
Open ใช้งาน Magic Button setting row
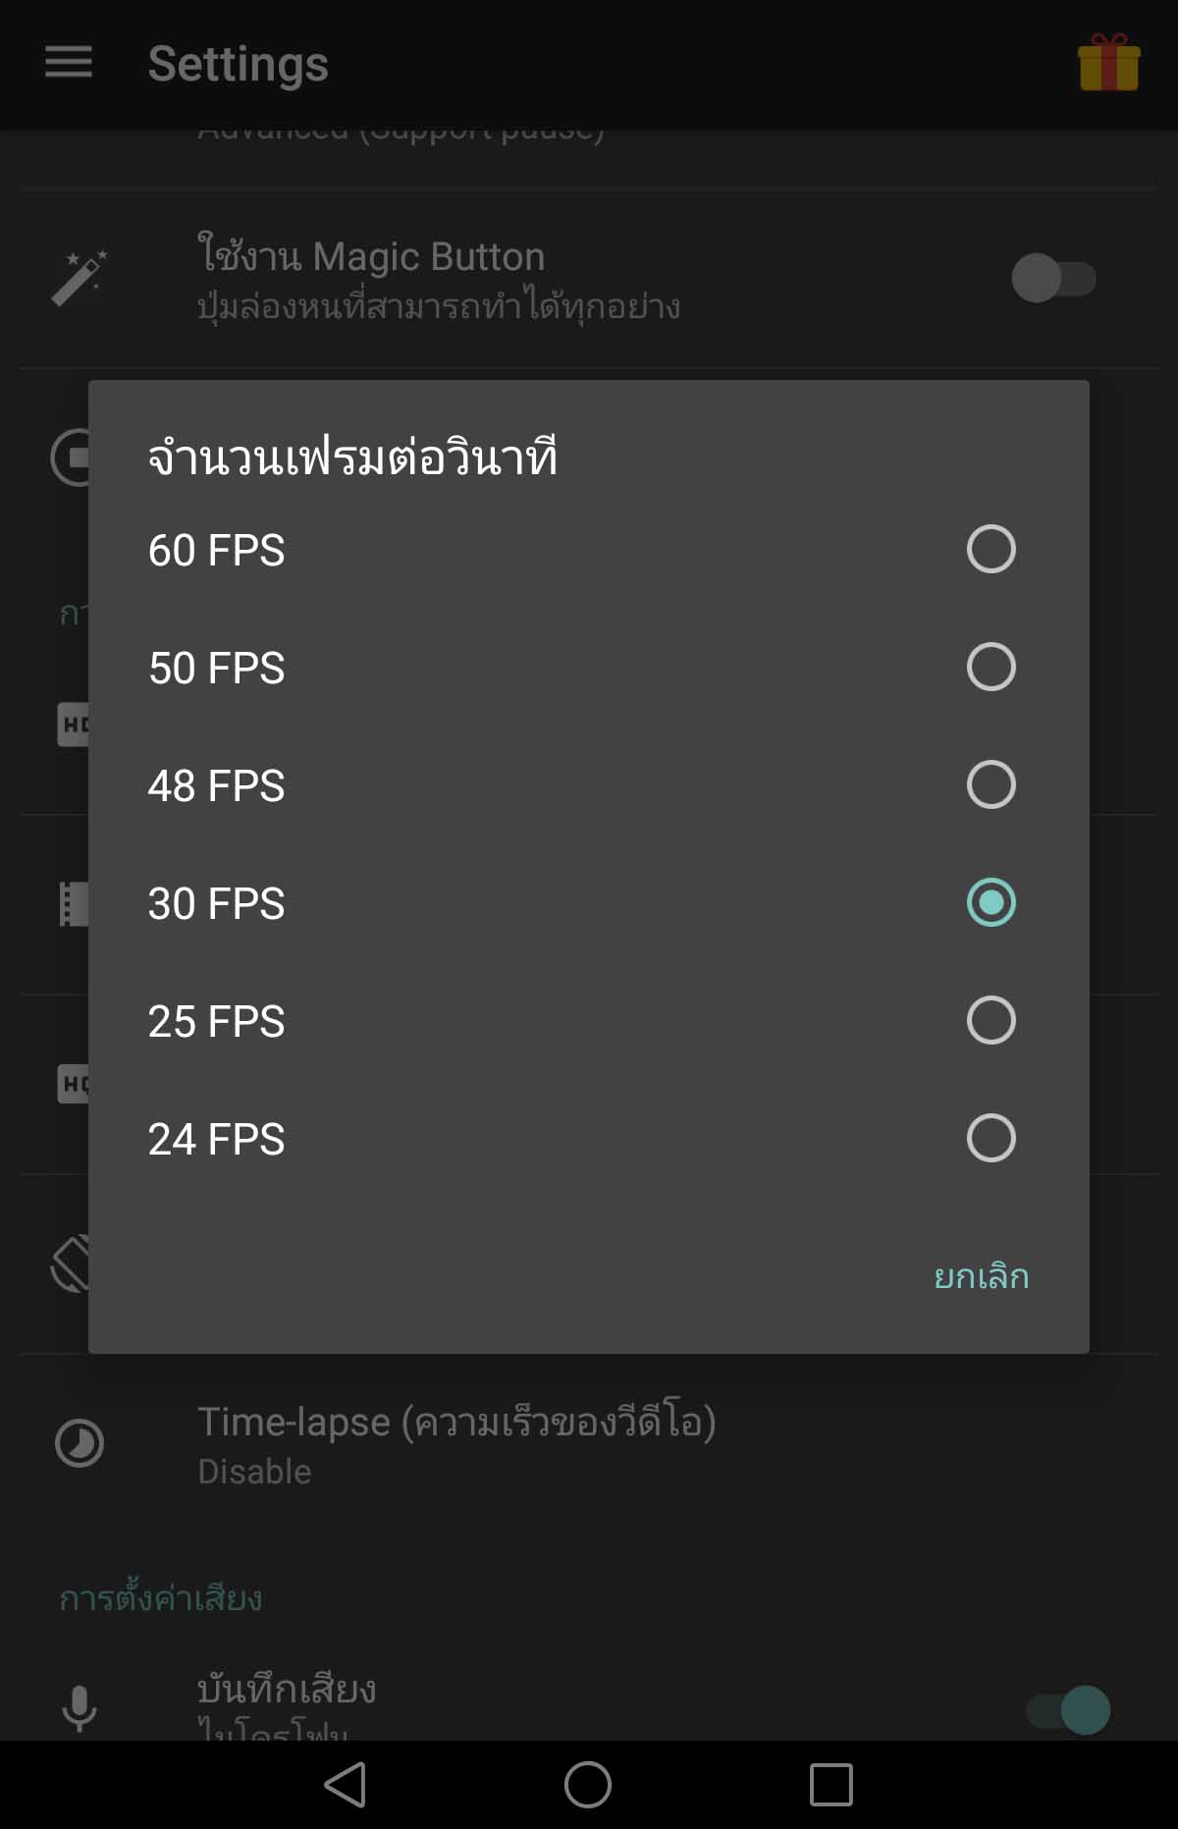(x=589, y=279)
